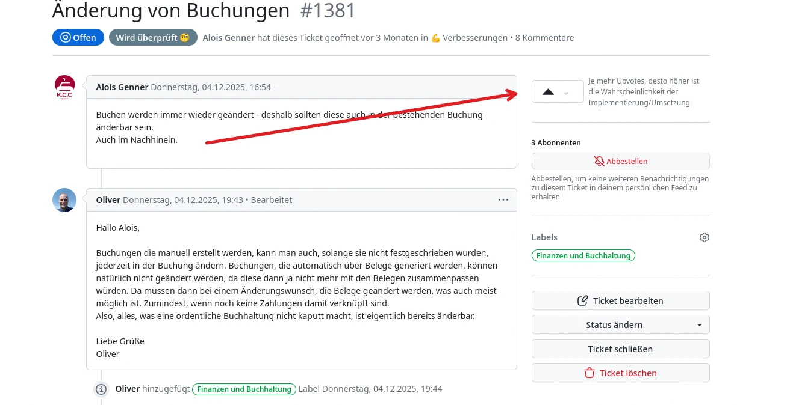
Task: Close the ticket with 'Ticket schließen'
Action: pyautogui.click(x=620, y=349)
